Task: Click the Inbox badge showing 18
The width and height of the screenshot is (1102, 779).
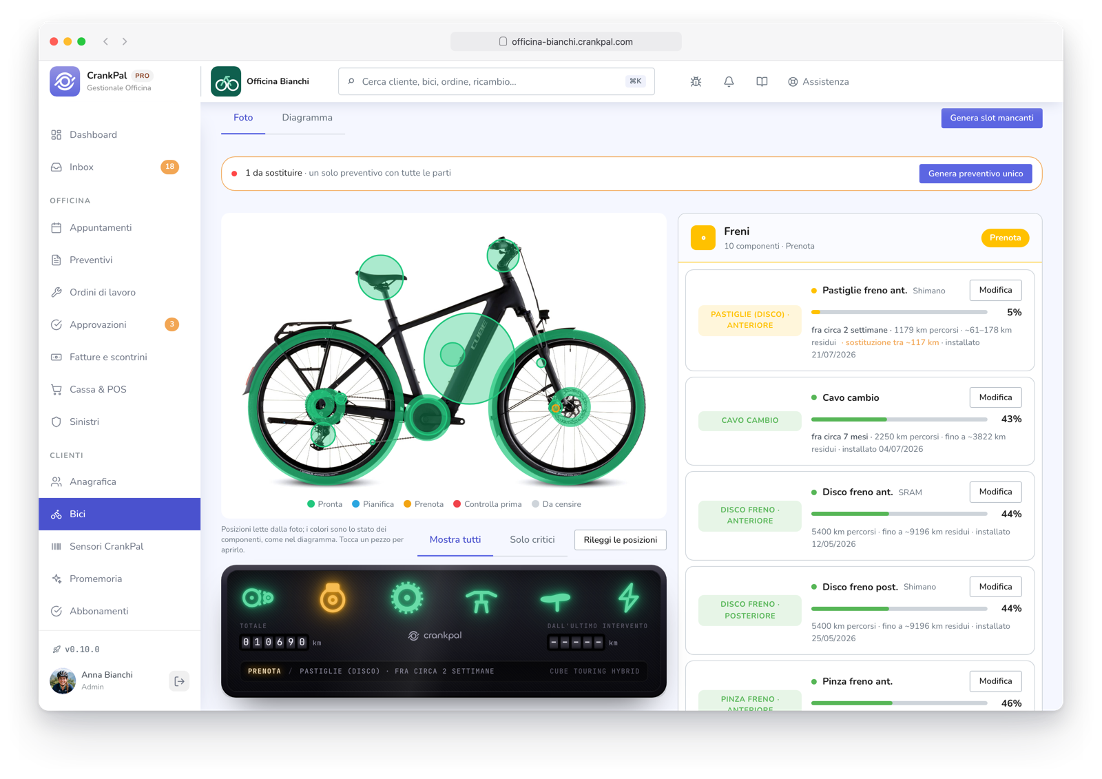Action: tap(169, 167)
